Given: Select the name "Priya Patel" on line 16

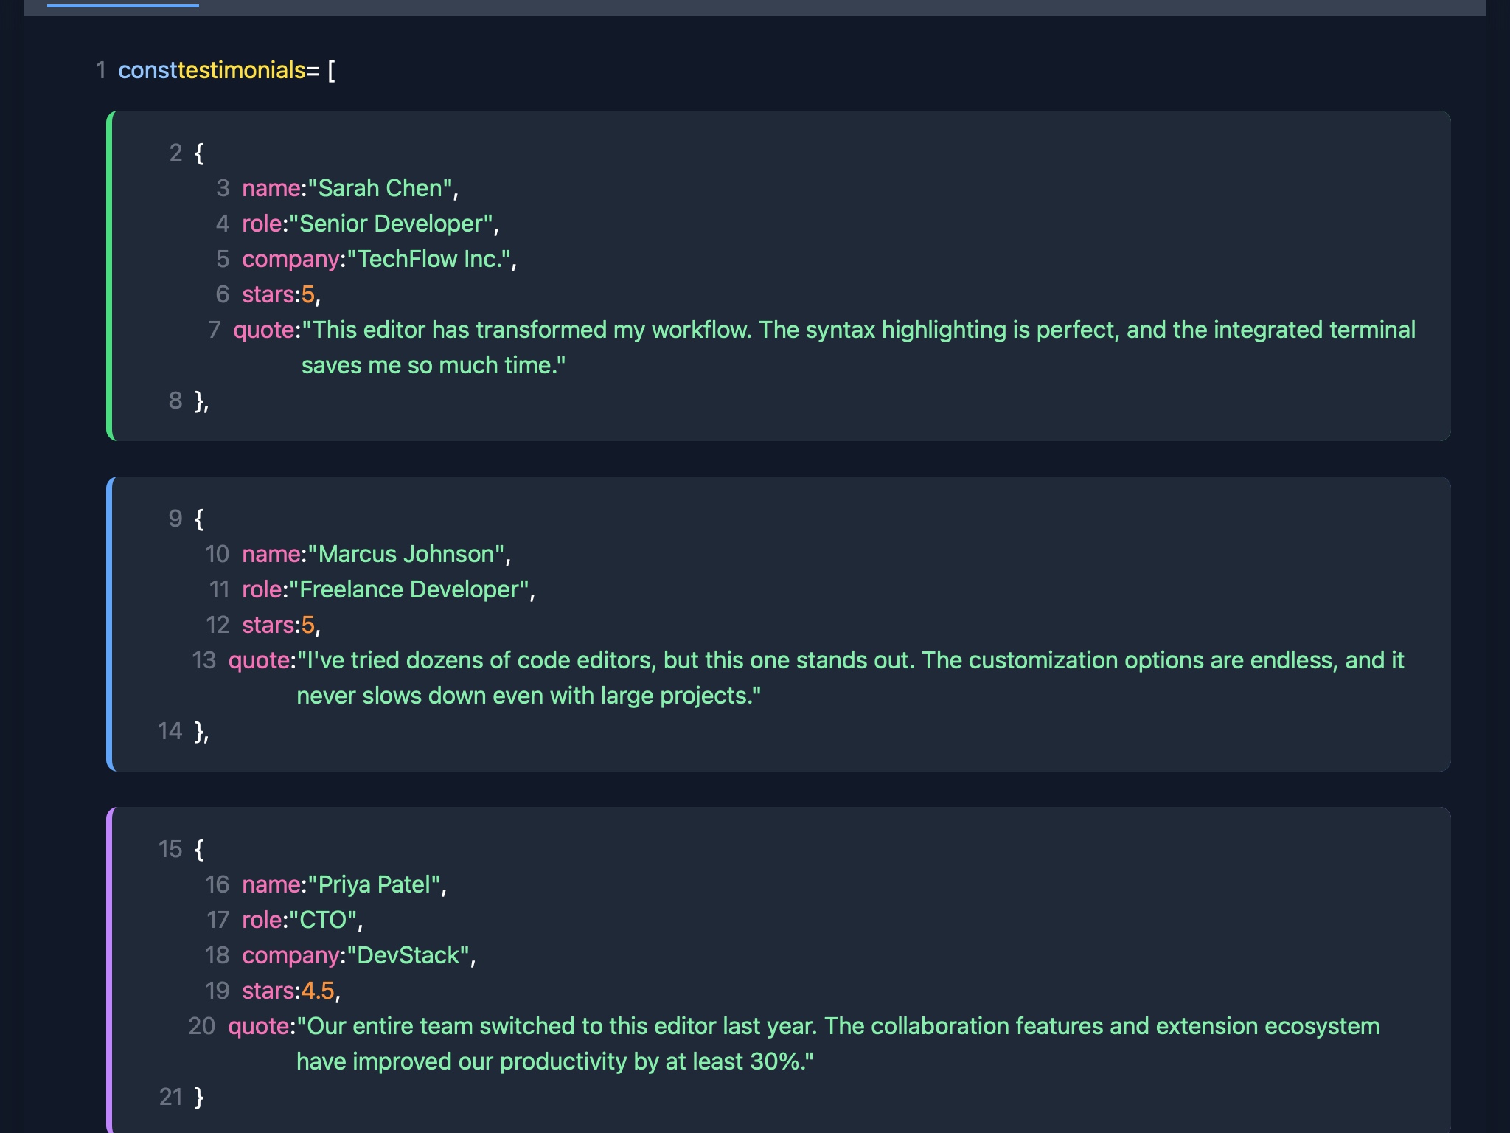Looking at the screenshot, I should point(375,884).
